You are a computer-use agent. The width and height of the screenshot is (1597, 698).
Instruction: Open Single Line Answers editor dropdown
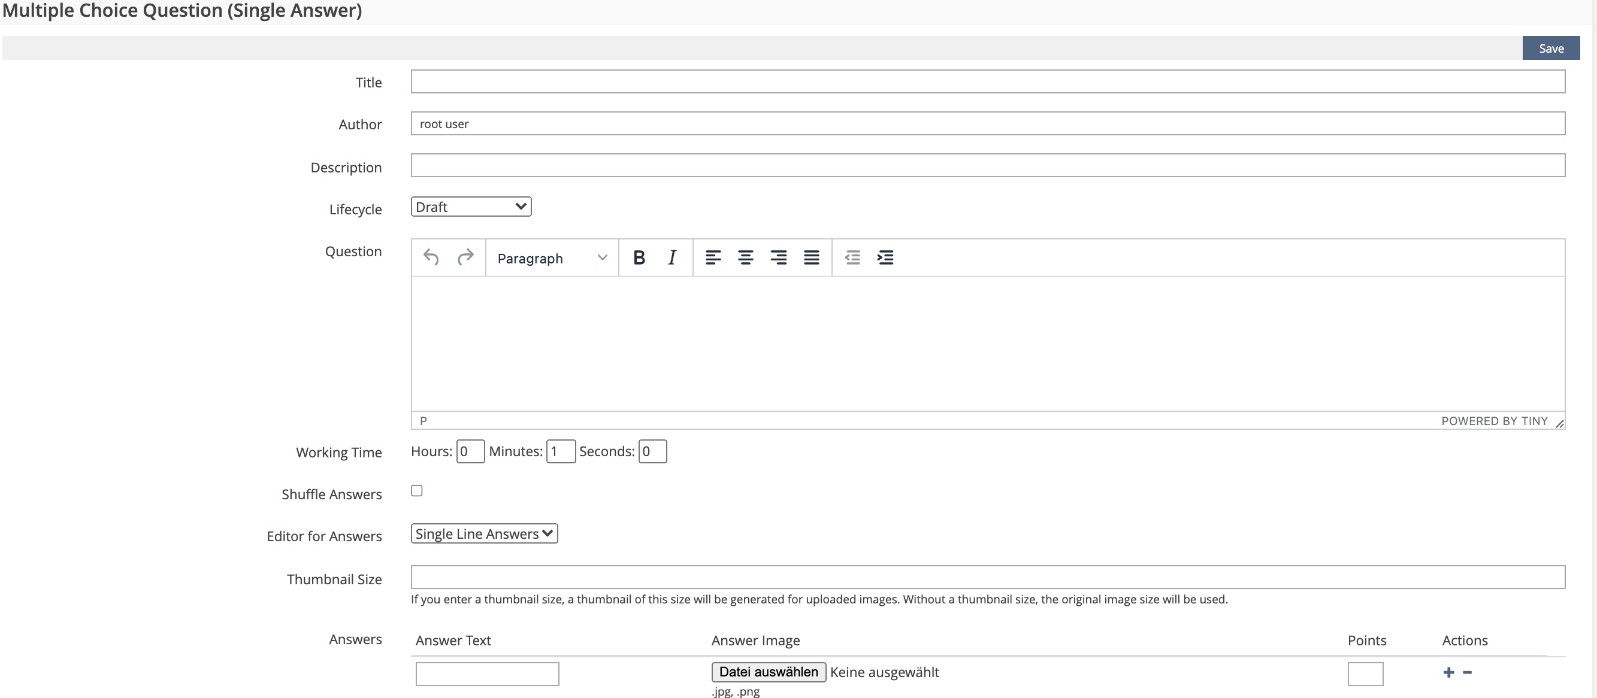point(483,533)
